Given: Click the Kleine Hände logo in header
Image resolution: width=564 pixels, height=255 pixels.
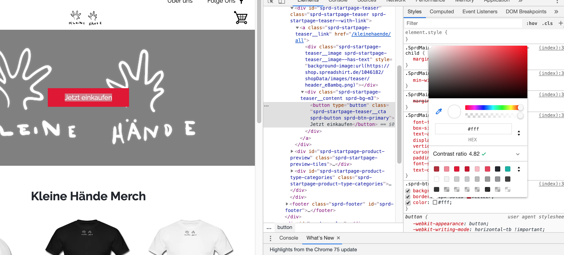Looking at the screenshot, I should point(85,18).
